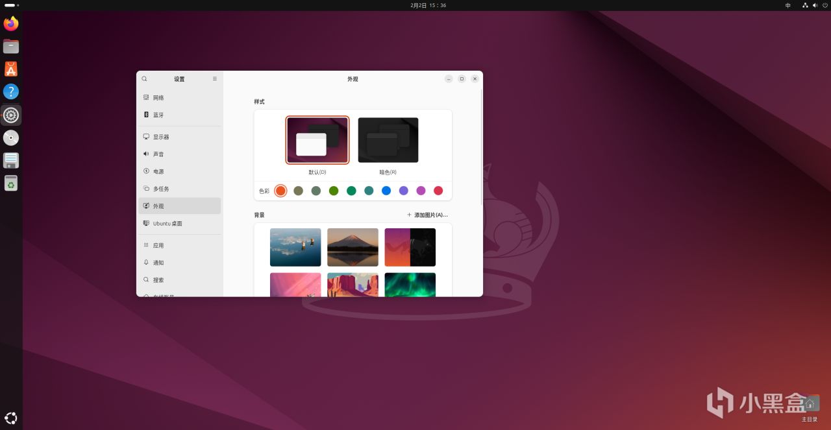831x430 pixels.
Task: Open the Help icon in dock
Action: pos(11,92)
